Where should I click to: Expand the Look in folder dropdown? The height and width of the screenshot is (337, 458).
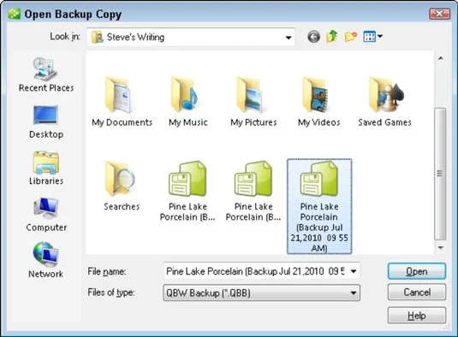point(288,38)
